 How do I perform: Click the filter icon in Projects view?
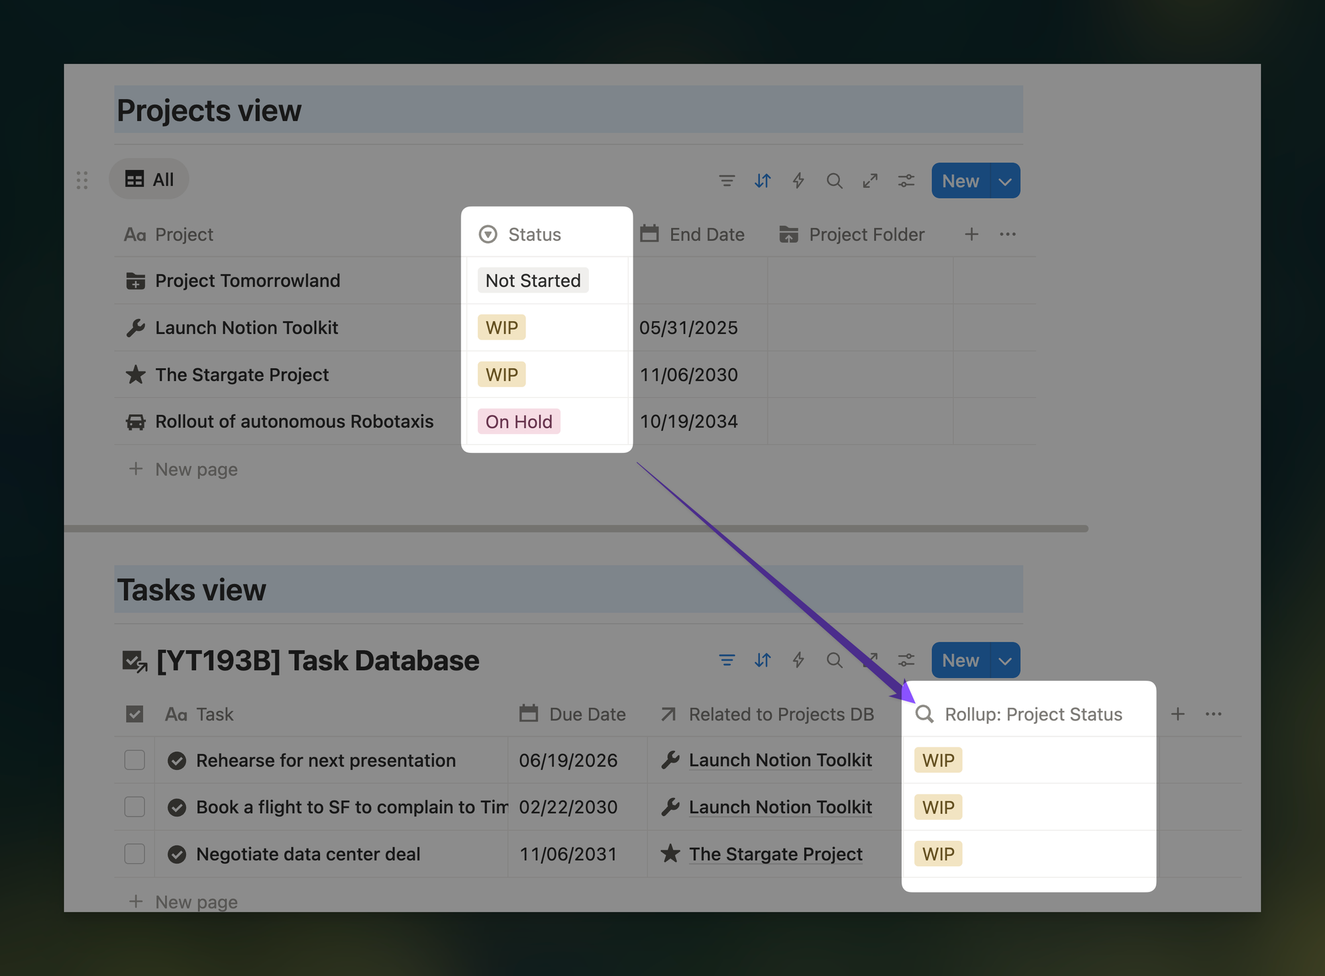(x=727, y=181)
